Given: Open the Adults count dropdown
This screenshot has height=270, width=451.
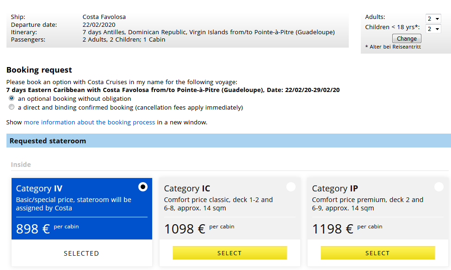Looking at the screenshot, I should coord(433,18).
